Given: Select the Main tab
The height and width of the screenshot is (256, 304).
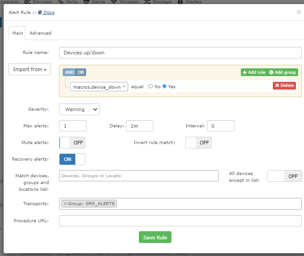Looking at the screenshot, I should (x=18, y=33).
